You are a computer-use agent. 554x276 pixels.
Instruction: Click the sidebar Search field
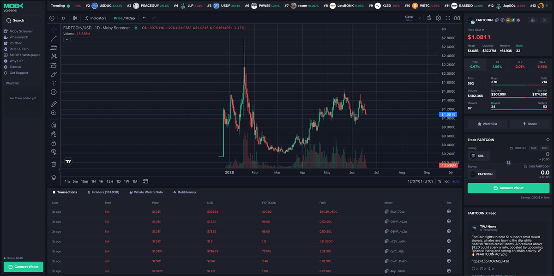click(x=23, y=20)
